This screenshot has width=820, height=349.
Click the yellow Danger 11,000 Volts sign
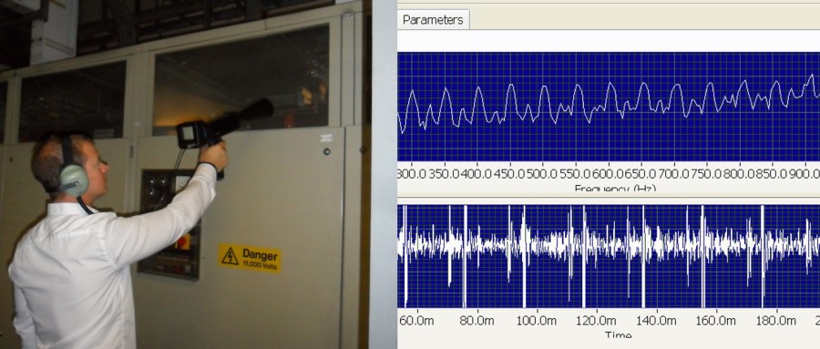tap(250, 258)
